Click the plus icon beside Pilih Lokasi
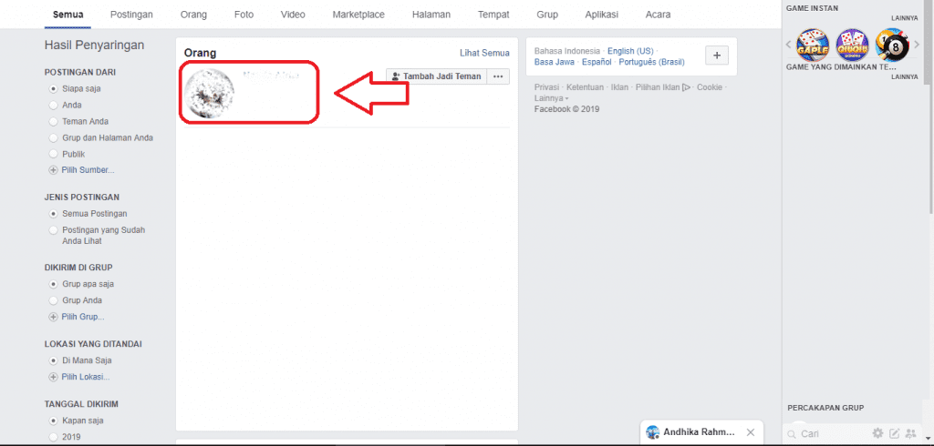The height and width of the screenshot is (446, 934). tap(54, 377)
